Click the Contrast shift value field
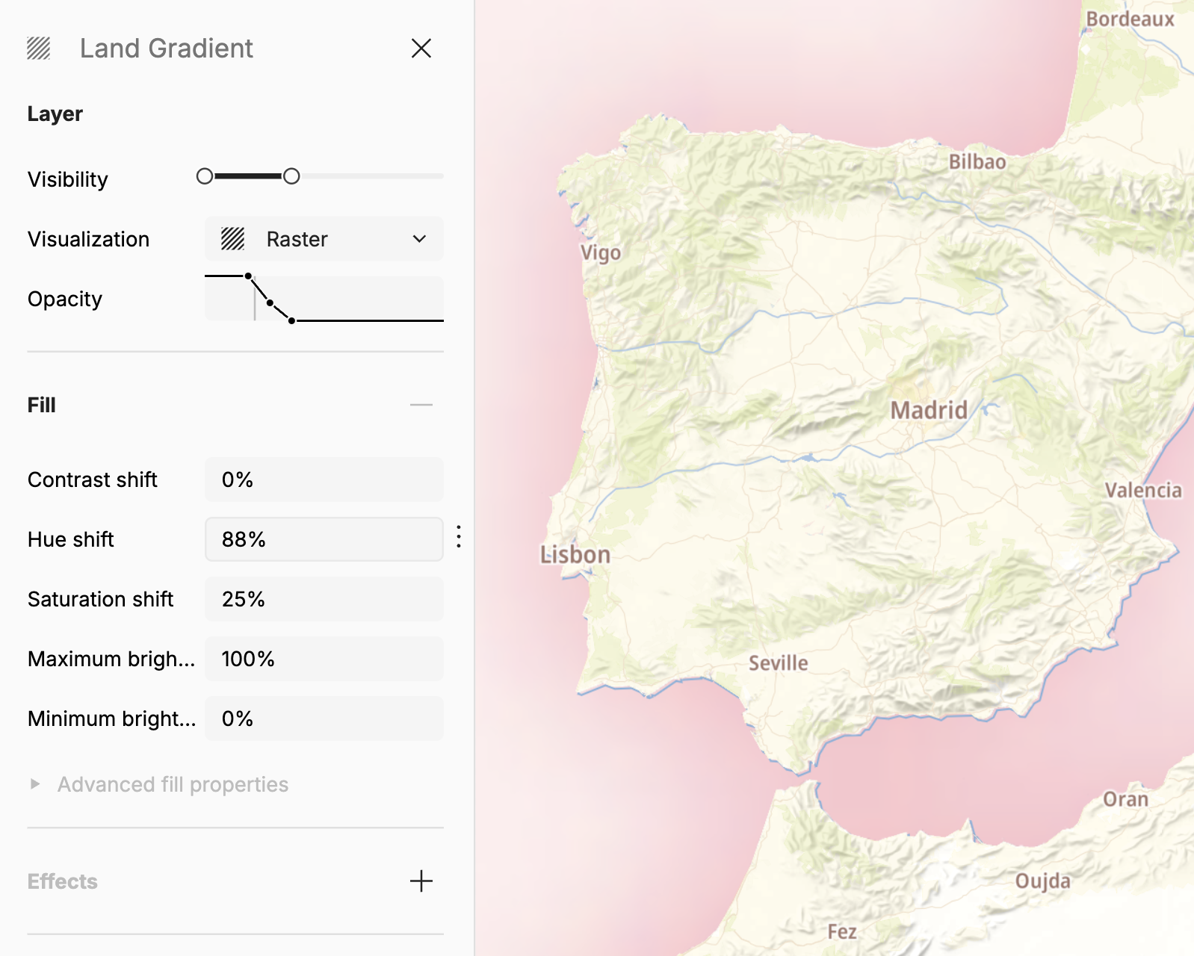 pos(324,479)
